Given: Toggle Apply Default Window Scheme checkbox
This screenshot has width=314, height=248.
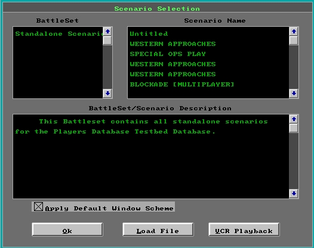Looking at the screenshot, I should [38, 207].
